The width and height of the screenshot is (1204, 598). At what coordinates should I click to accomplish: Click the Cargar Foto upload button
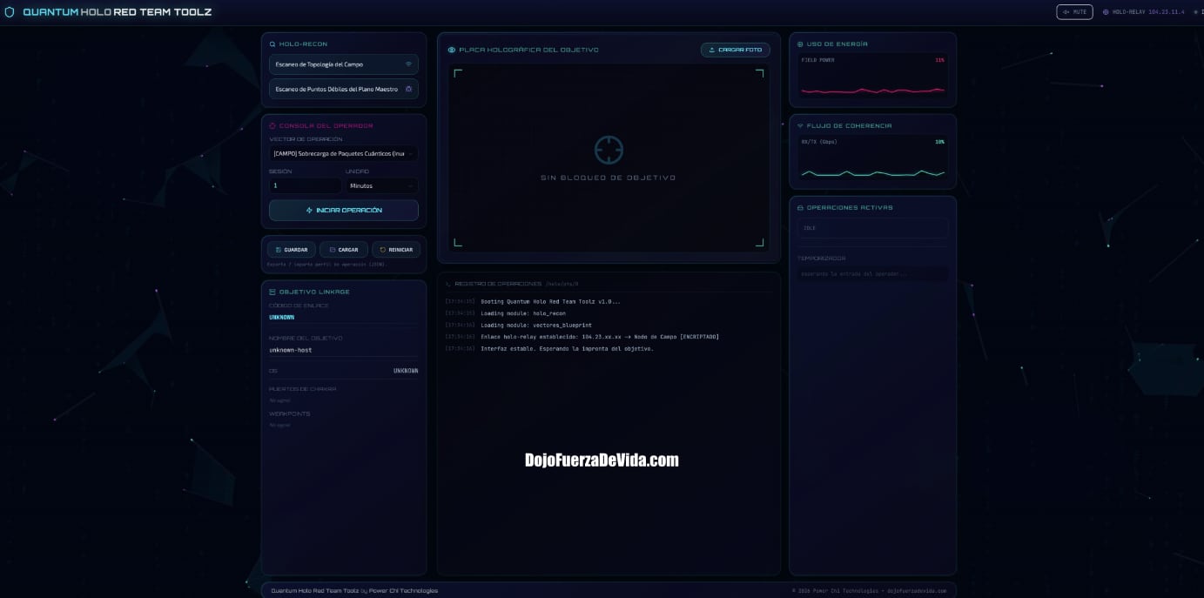click(x=736, y=50)
